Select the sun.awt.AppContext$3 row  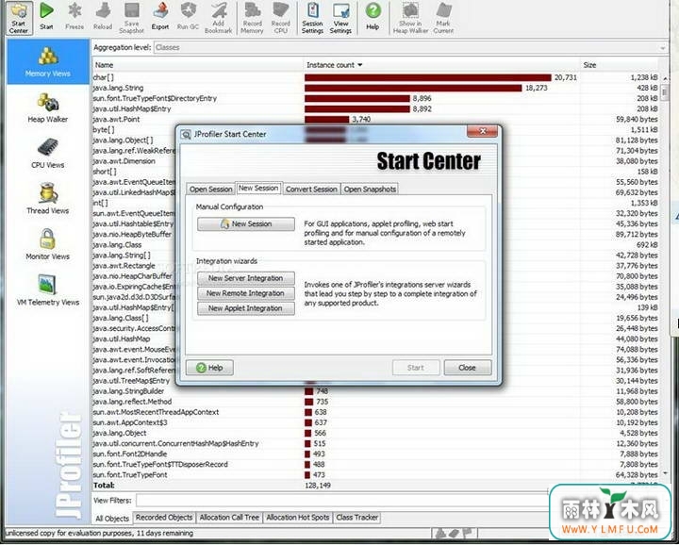click(375, 422)
